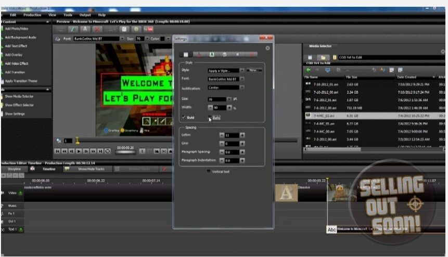Toggle the green Text 1 track icon
Viewport: 448px width, 257px height.
tap(21, 229)
